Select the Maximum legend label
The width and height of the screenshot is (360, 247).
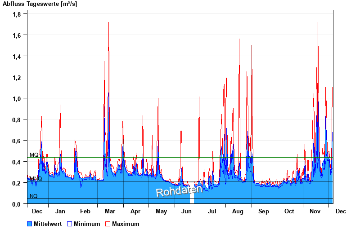pyautogui.click(x=126, y=224)
